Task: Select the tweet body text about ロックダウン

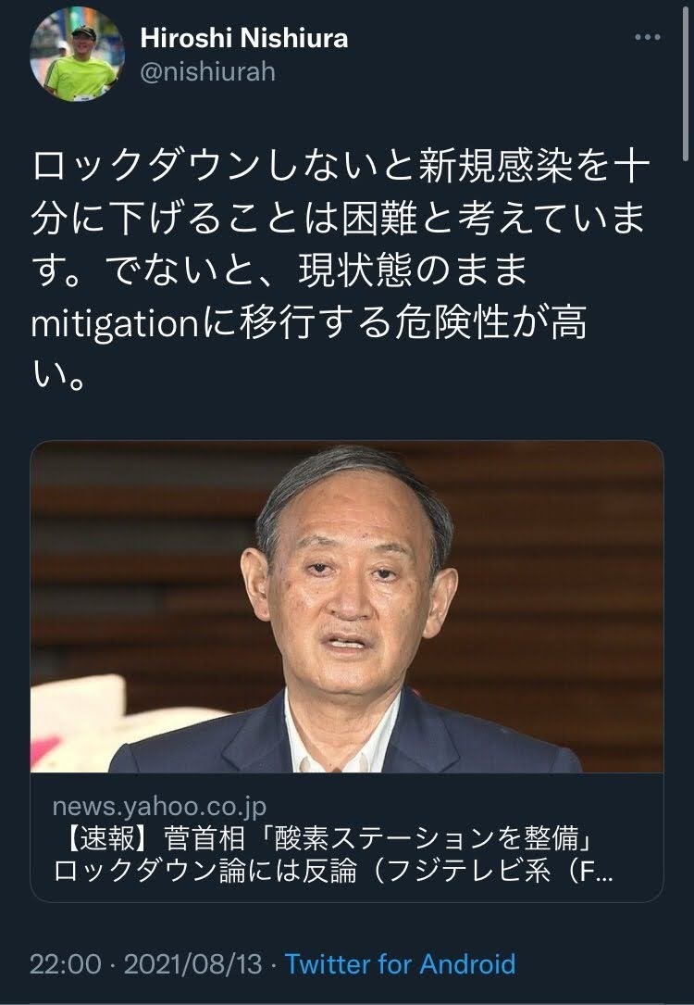Action: click(341, 270)
